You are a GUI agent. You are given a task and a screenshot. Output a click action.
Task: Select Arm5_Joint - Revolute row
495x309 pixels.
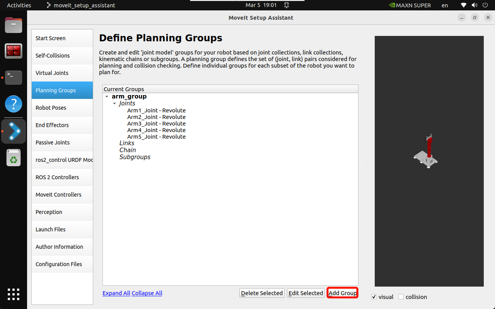point(156,137)
